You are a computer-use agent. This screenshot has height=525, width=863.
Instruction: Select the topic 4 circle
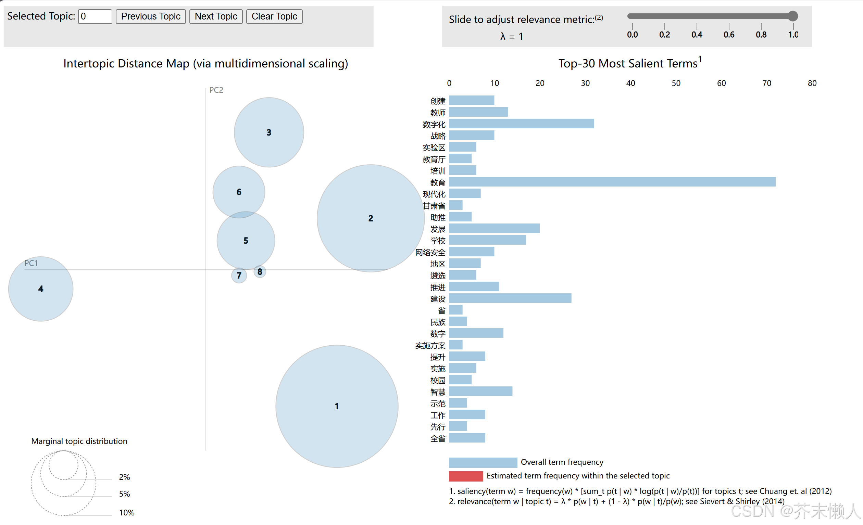tap(41, 289)
